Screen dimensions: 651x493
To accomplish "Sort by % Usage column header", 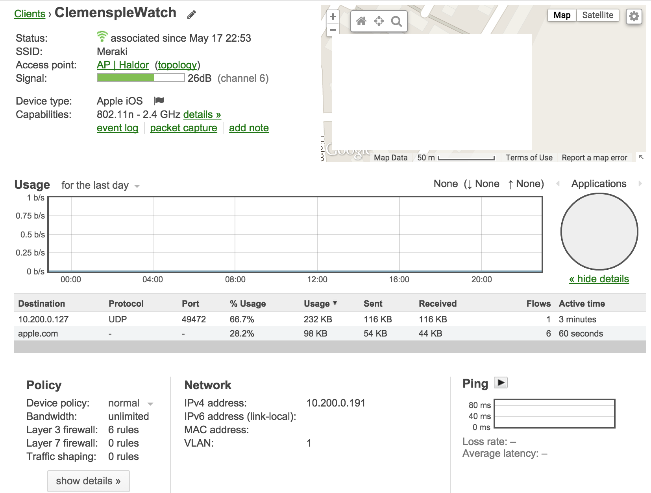I will point(248,304).
